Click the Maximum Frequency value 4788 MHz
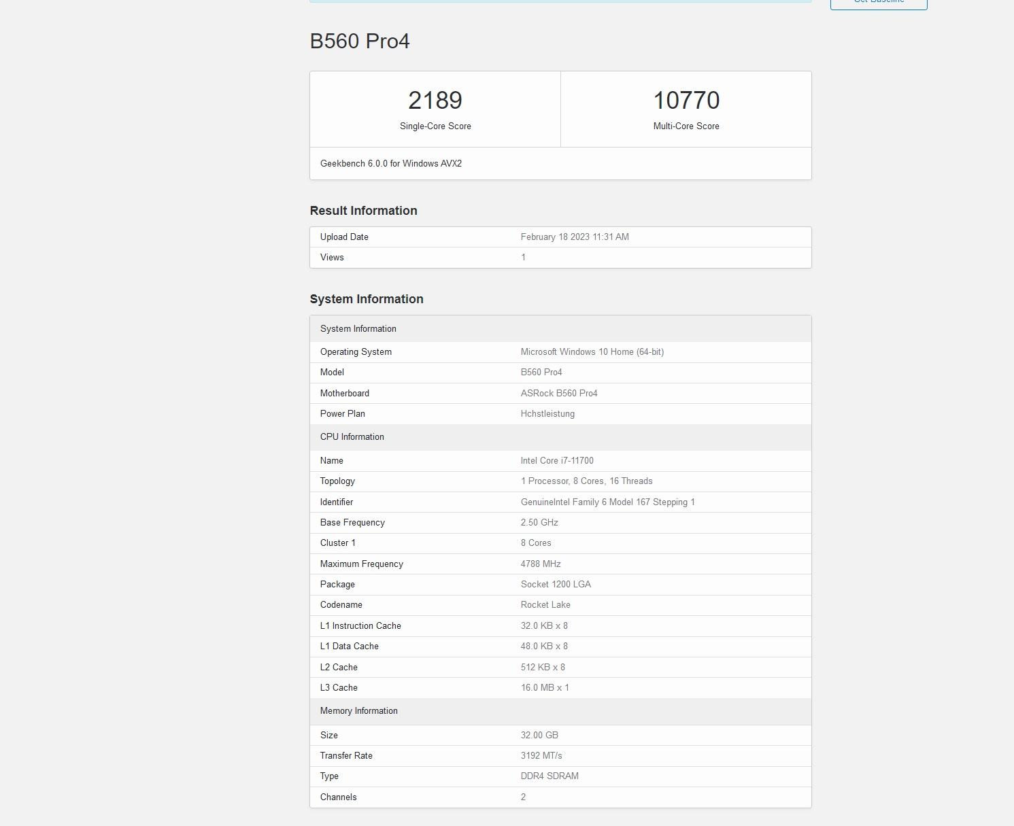 tap(541, 564)
